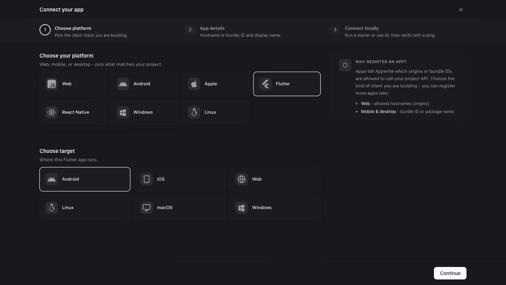The image size is (506, 285).
Task: Click the Continue button
Action: point(450,273)
